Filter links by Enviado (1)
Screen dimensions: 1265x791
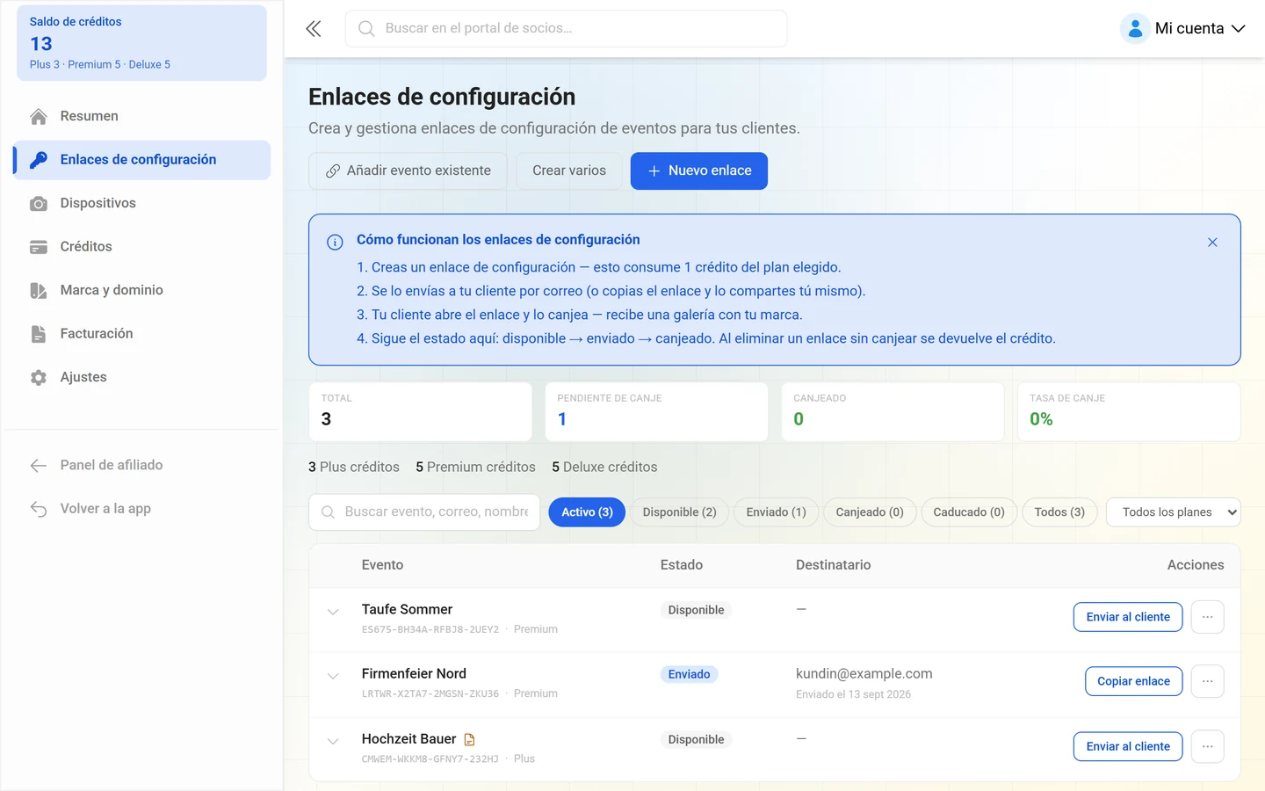click(x=777, y=512)
